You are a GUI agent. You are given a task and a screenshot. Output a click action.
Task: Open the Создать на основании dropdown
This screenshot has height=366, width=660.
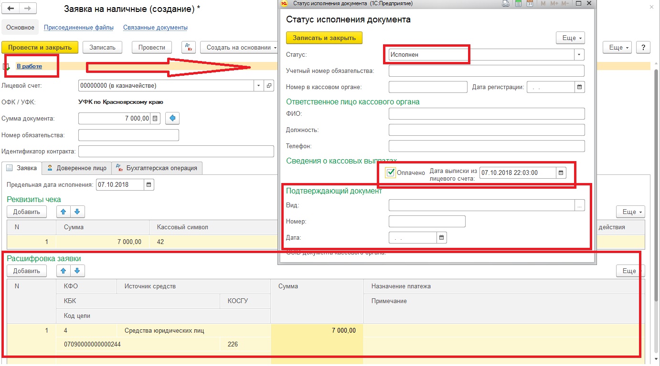tap(242, 47)
